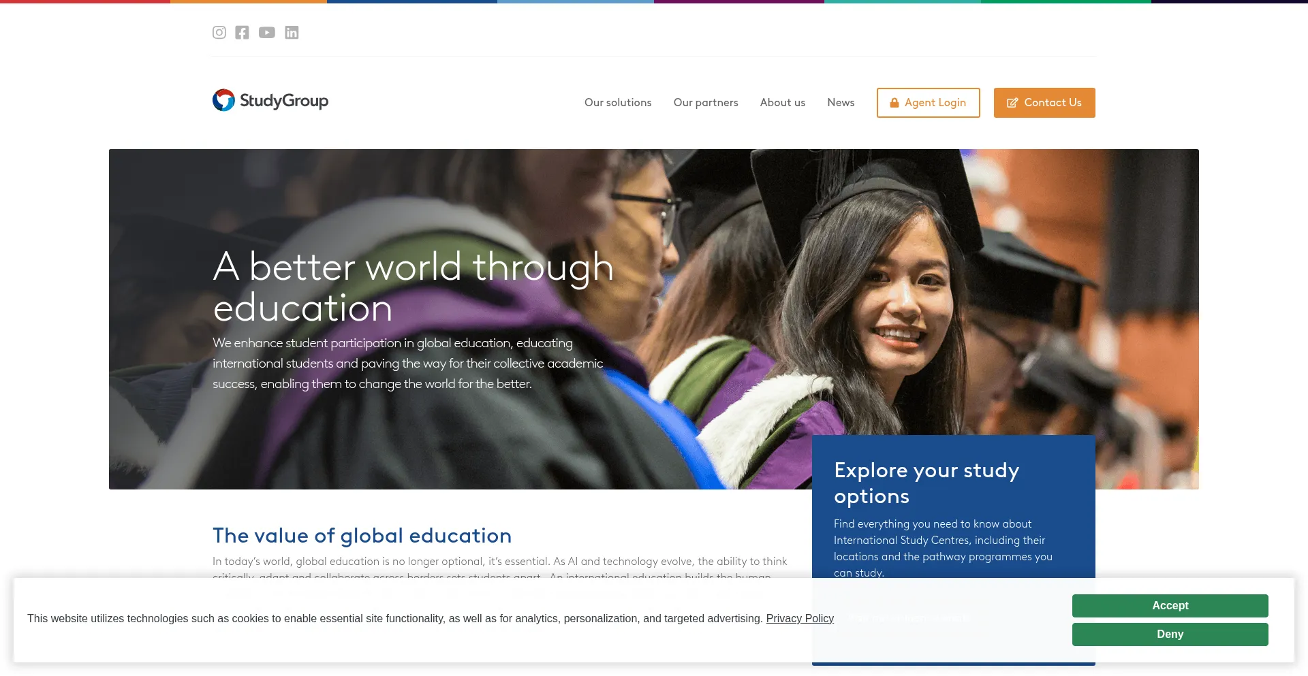The image size is (1308, 676).
Task: Accept cookies in the consent banner
Action: point(1169,606)
